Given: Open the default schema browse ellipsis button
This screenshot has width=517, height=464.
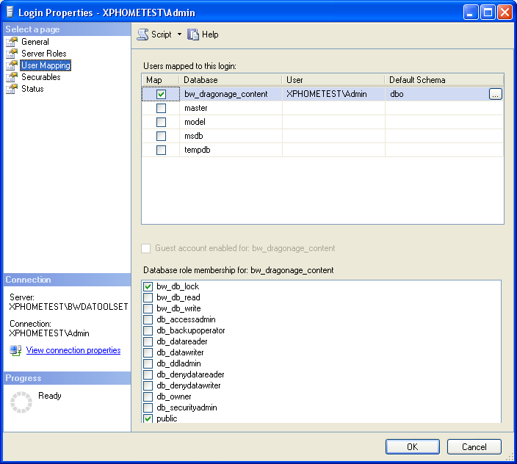Looking at the screenshot, I should pyautogui.click(x=495, y=94).
